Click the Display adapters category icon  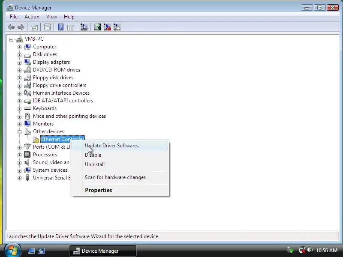pos(27,62)
